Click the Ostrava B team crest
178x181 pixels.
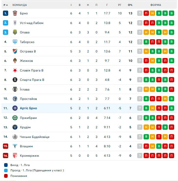pyautogui.click(x=15, y=51)
